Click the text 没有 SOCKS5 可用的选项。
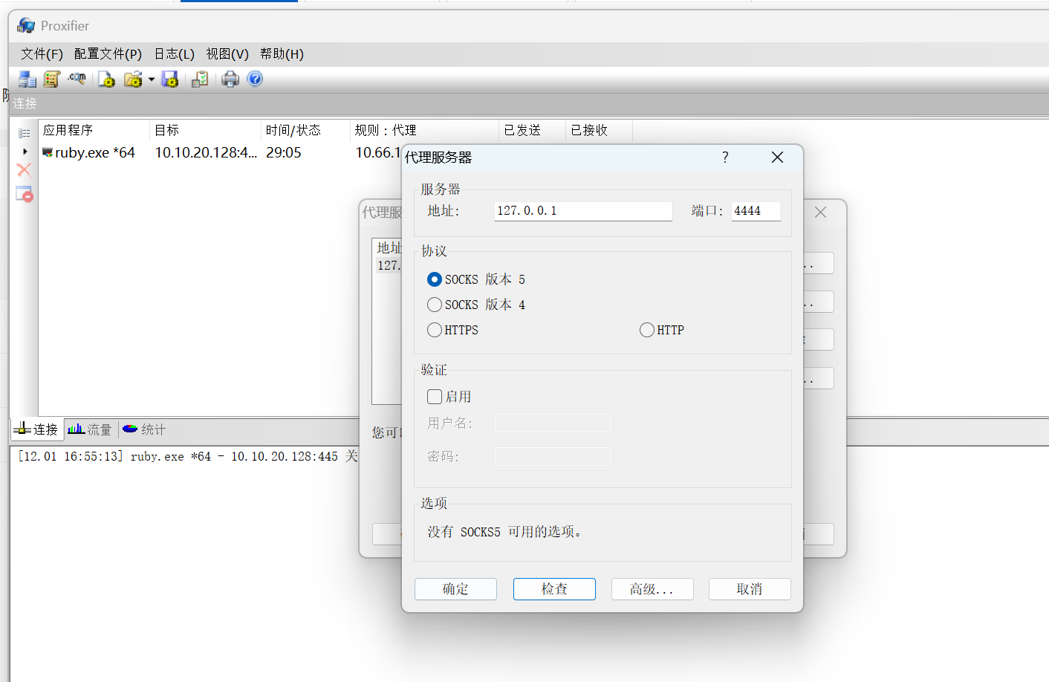Screen dimensions: 1049x682 point(507,532)
